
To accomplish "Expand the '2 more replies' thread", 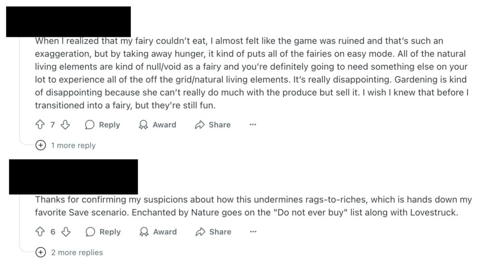I will (41, 252).
